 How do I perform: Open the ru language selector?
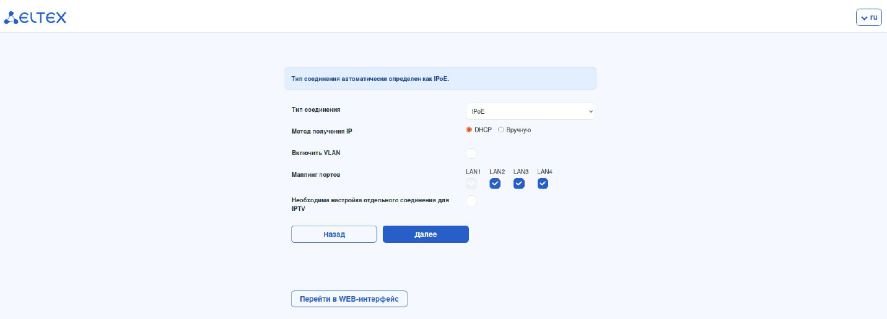click(868, 17)
